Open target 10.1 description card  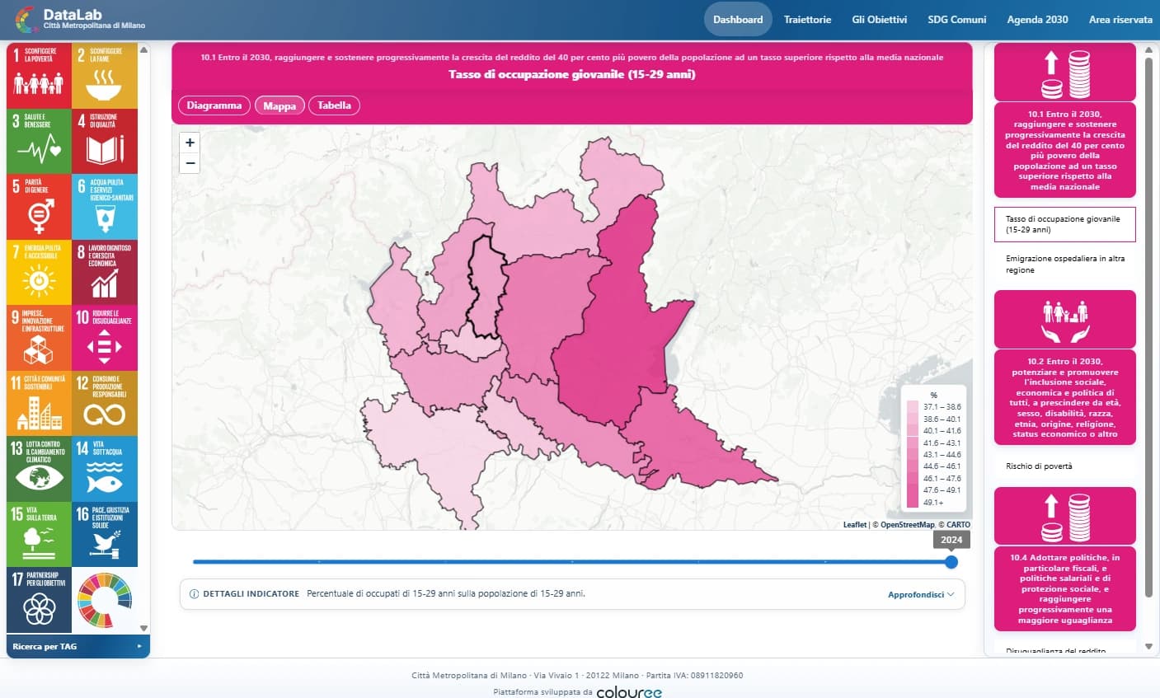pos(1065,150)
